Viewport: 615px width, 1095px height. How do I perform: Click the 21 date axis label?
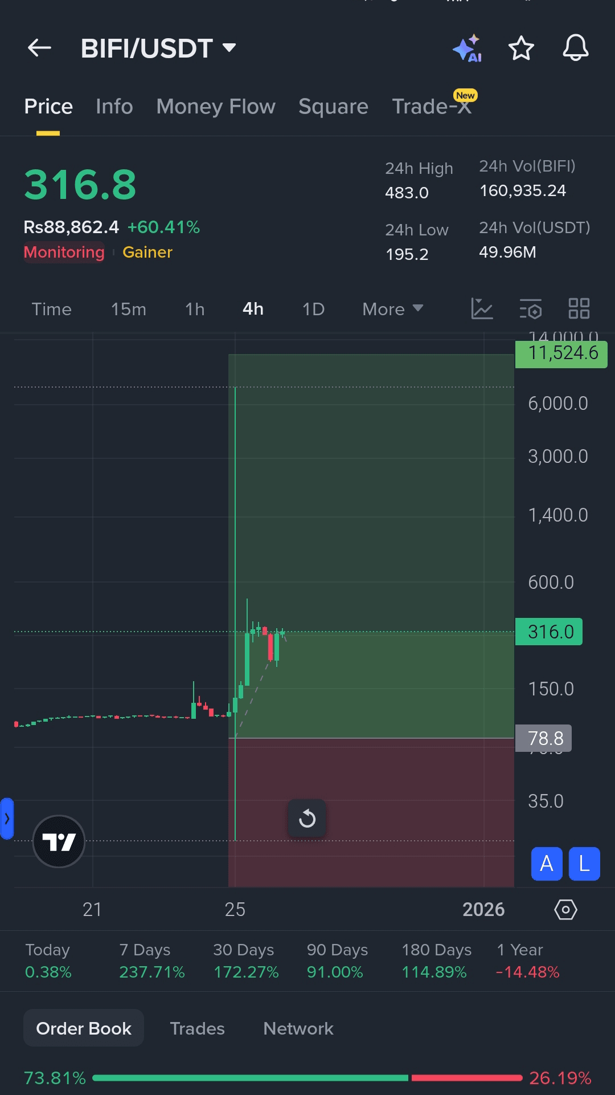[x=92, y=909]
